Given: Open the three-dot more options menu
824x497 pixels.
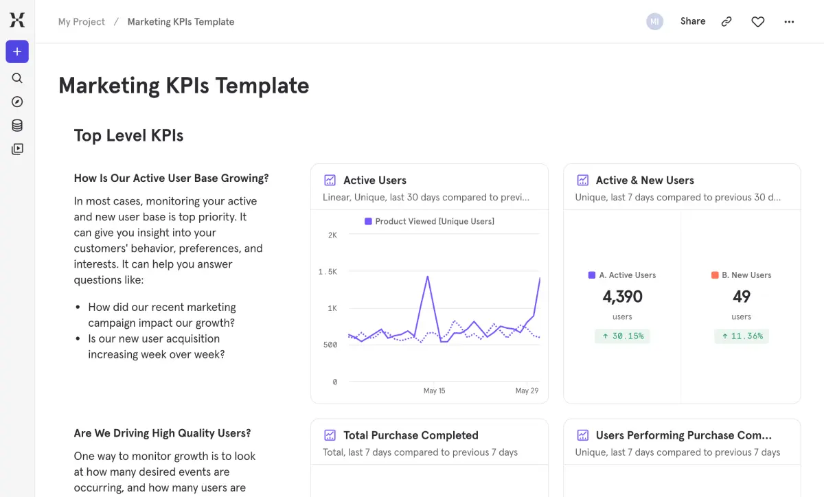Looking at the screenshot, I should tap(789, 22).
